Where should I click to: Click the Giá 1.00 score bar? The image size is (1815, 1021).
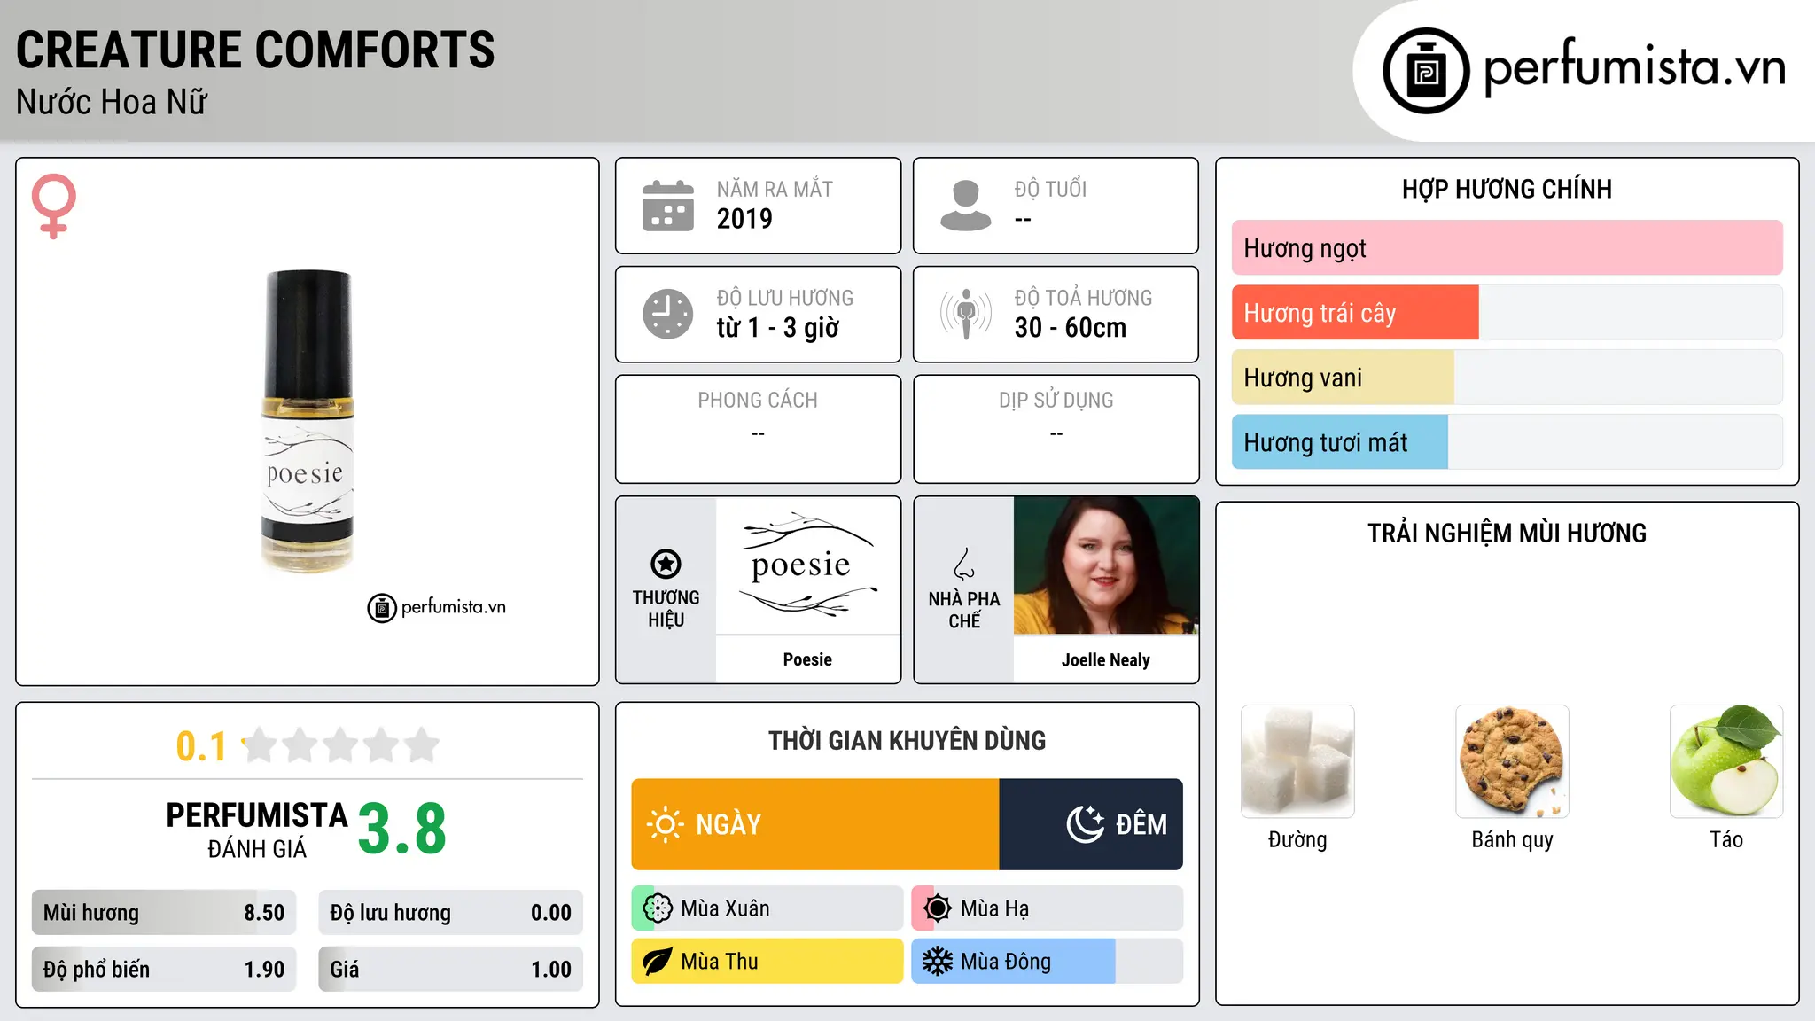point(450,970)
